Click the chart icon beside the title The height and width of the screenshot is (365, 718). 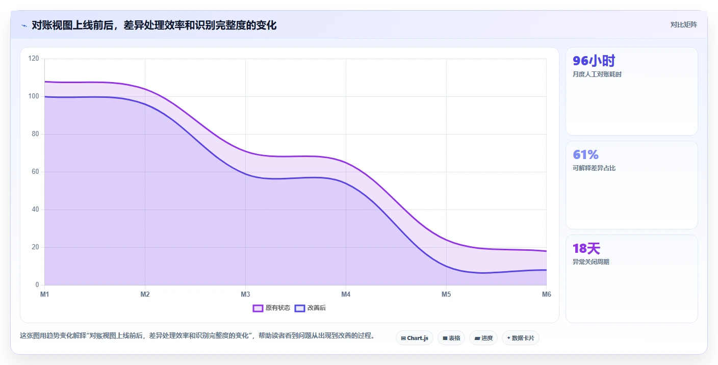(x=24, y=25)
